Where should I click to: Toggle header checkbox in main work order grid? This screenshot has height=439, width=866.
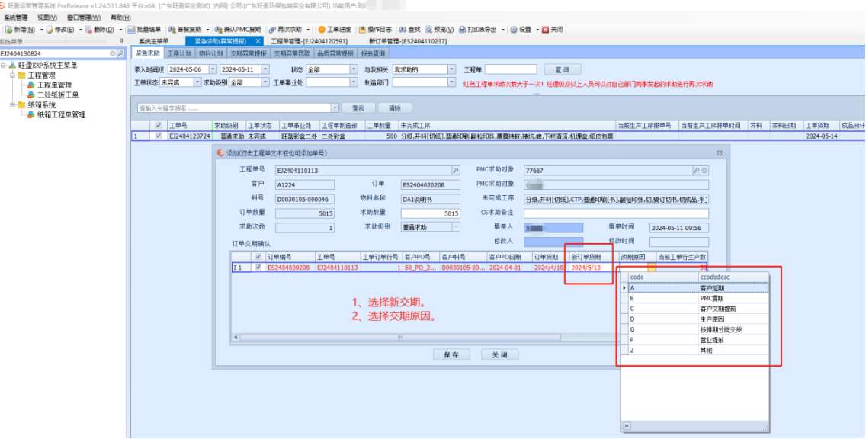click(159, 125)
